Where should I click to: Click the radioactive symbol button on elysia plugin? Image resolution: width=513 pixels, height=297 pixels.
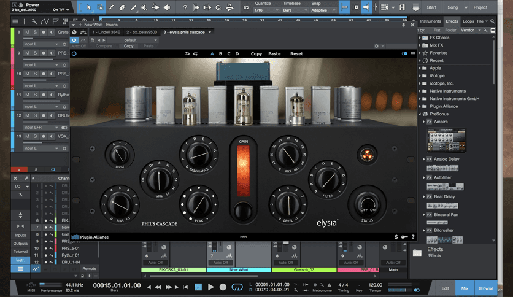coord(367,155)
